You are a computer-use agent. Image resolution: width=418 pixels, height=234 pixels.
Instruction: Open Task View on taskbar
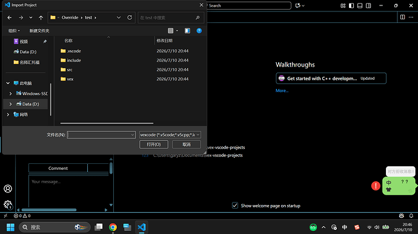point(98,227)
